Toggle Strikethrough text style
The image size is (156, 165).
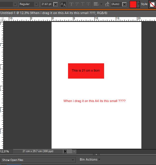[x=88, y=4]
